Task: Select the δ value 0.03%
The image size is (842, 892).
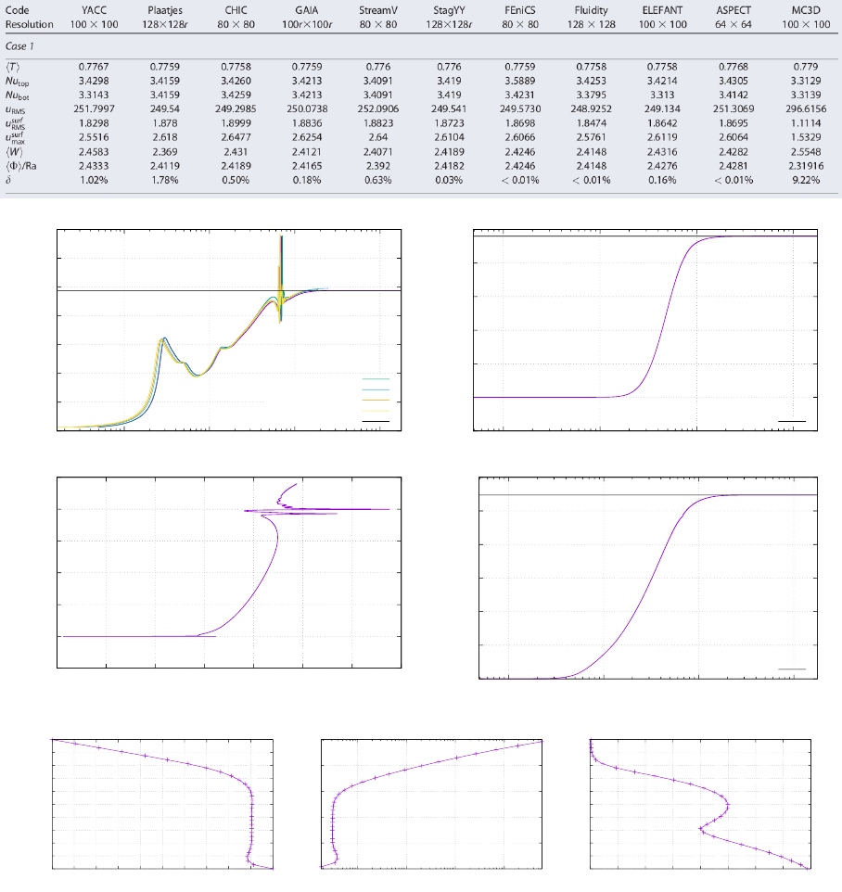Action: point(449,180)
